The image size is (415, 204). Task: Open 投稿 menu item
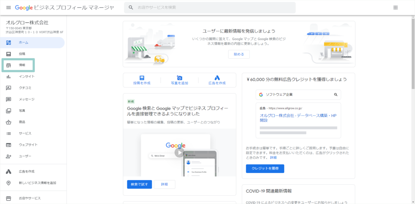tap(22, 54)
